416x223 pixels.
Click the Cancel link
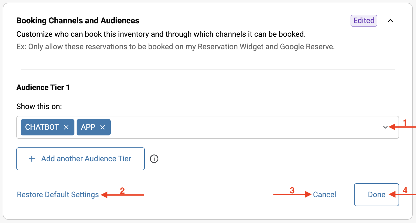click(x=324, y=195)
